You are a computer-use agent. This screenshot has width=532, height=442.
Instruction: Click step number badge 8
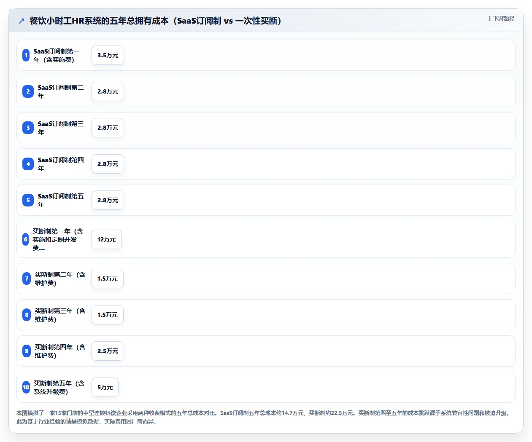[x=27, y=315]
